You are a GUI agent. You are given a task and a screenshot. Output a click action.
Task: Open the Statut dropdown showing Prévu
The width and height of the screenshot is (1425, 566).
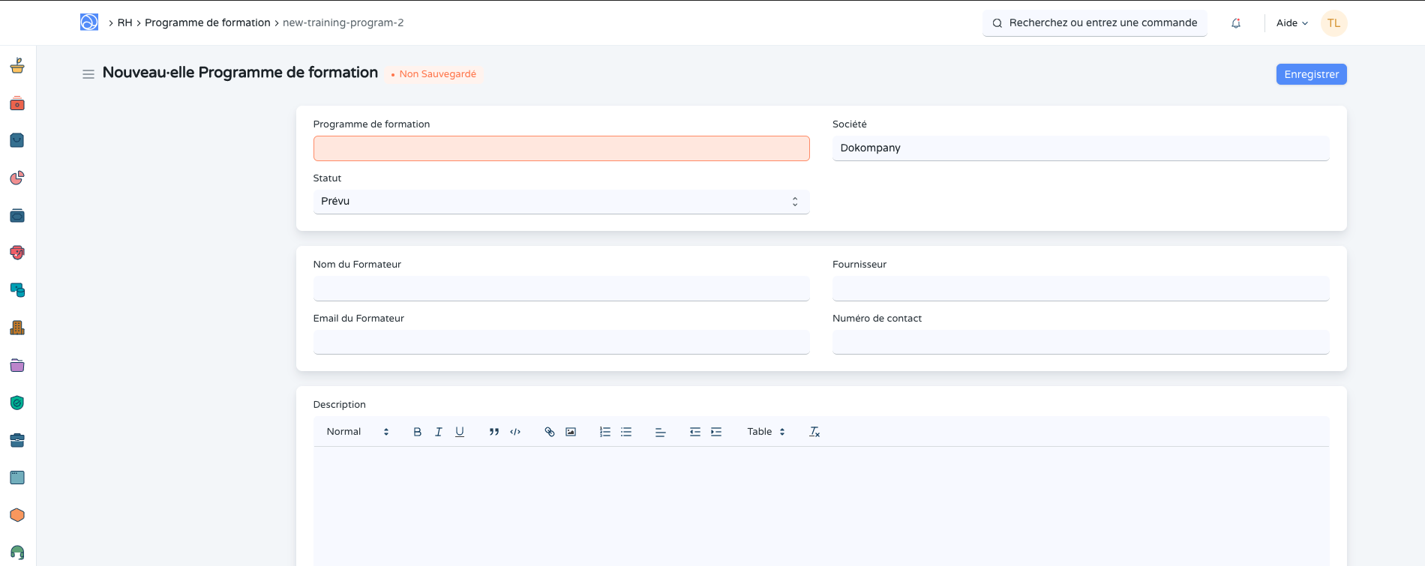[561, 202]
